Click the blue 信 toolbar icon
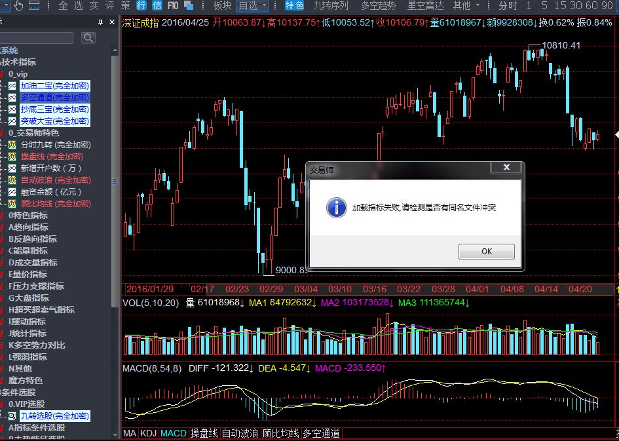The width and height of the screenshot is (619, 441). pos(157,6)
